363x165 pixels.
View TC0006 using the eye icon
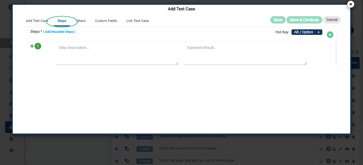coord(347,137)
